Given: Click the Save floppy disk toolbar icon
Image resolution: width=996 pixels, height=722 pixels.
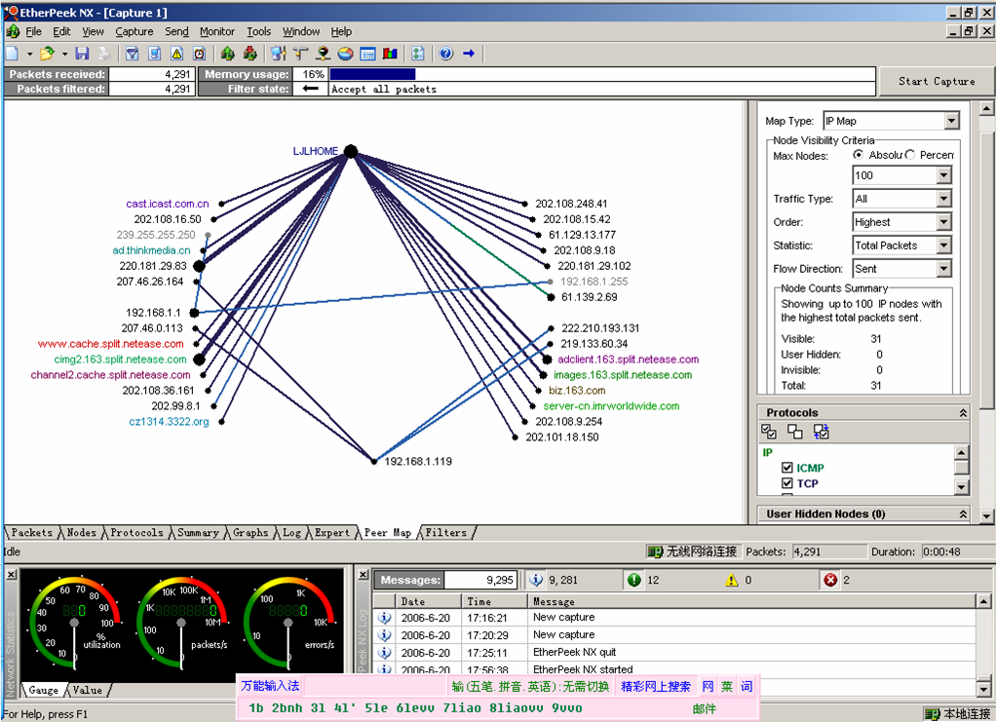Looking at the screenshot, I should (82, 54).
